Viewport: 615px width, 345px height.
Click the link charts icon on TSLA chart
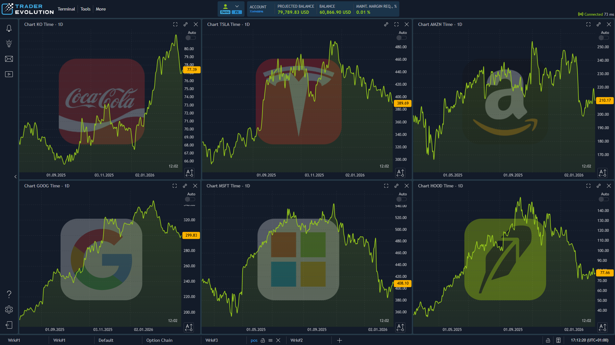pos(386,24)
